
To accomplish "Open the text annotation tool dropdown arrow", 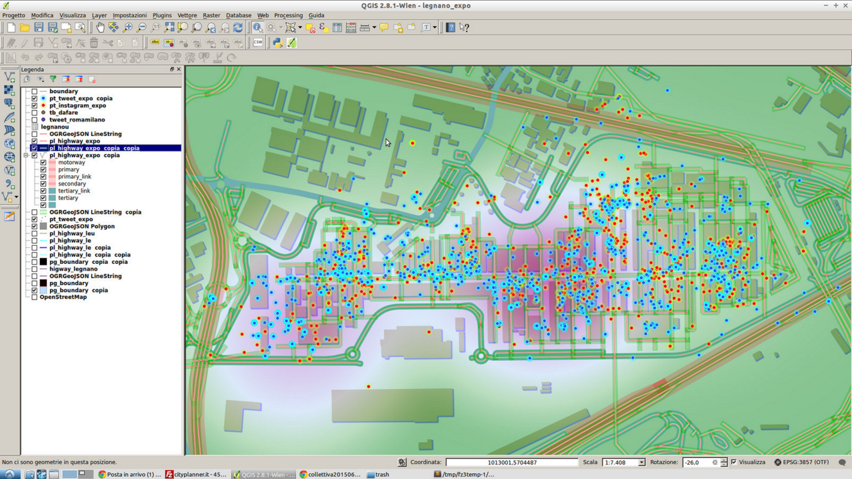I will 435,28.
